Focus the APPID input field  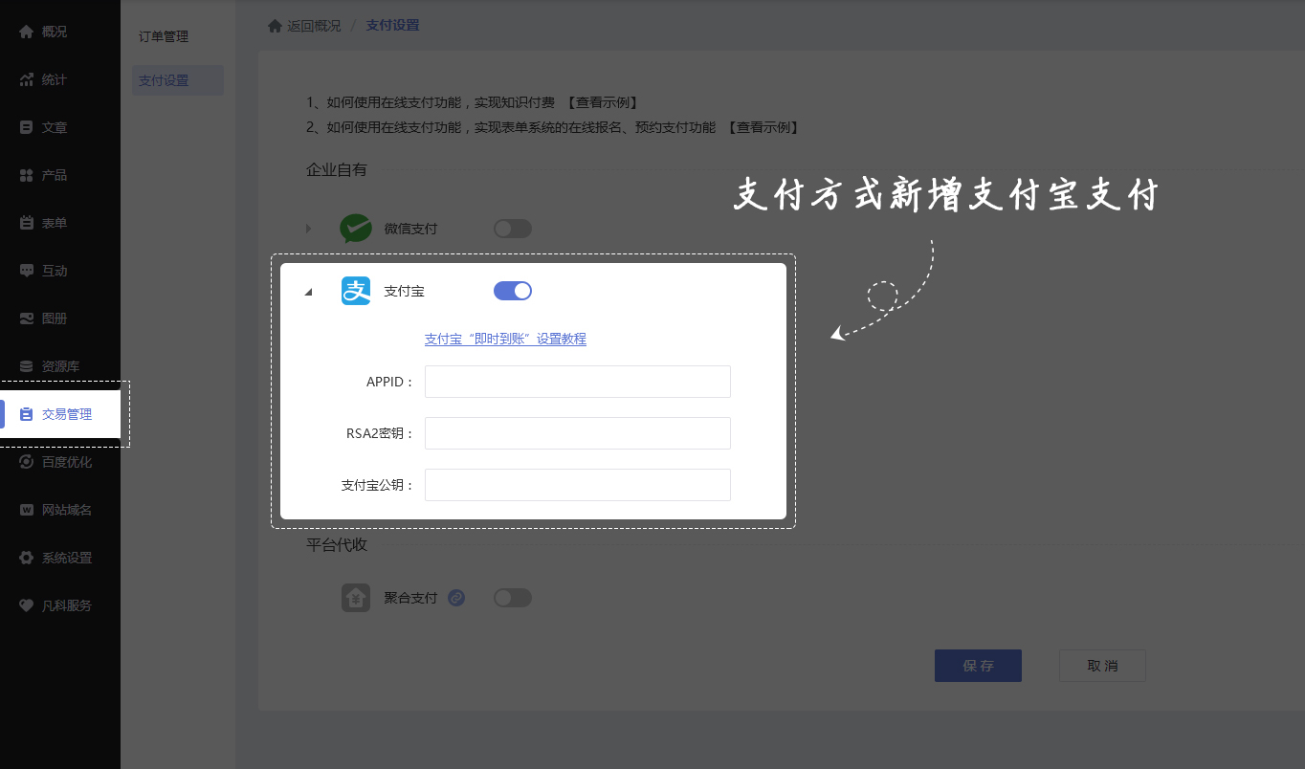tap(578, 382)
